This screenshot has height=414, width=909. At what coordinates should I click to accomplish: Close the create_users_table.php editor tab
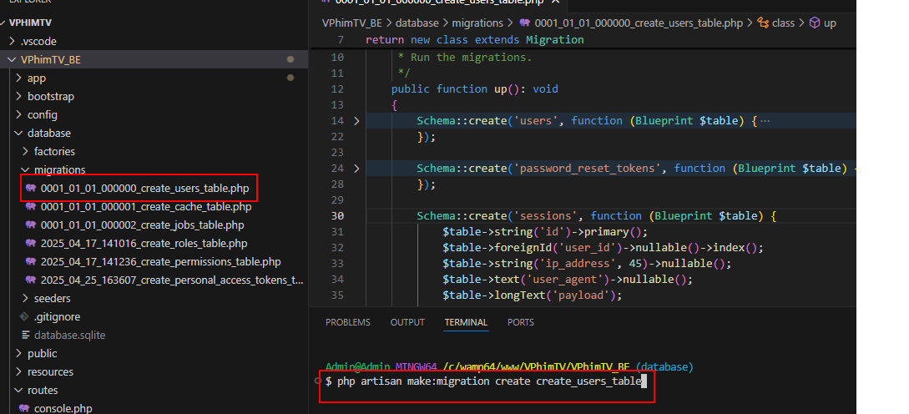click(x=556, y=2)
